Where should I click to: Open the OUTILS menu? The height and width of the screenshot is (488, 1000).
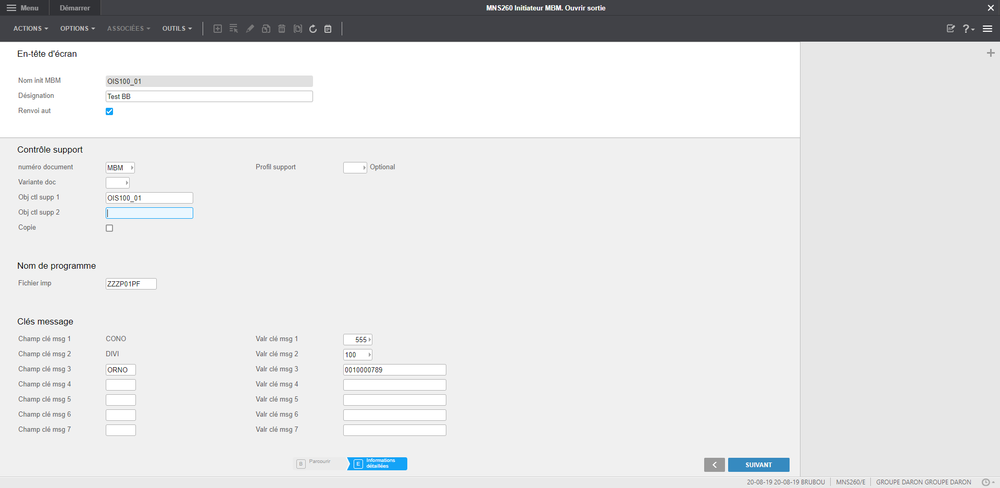click(177, 29)
